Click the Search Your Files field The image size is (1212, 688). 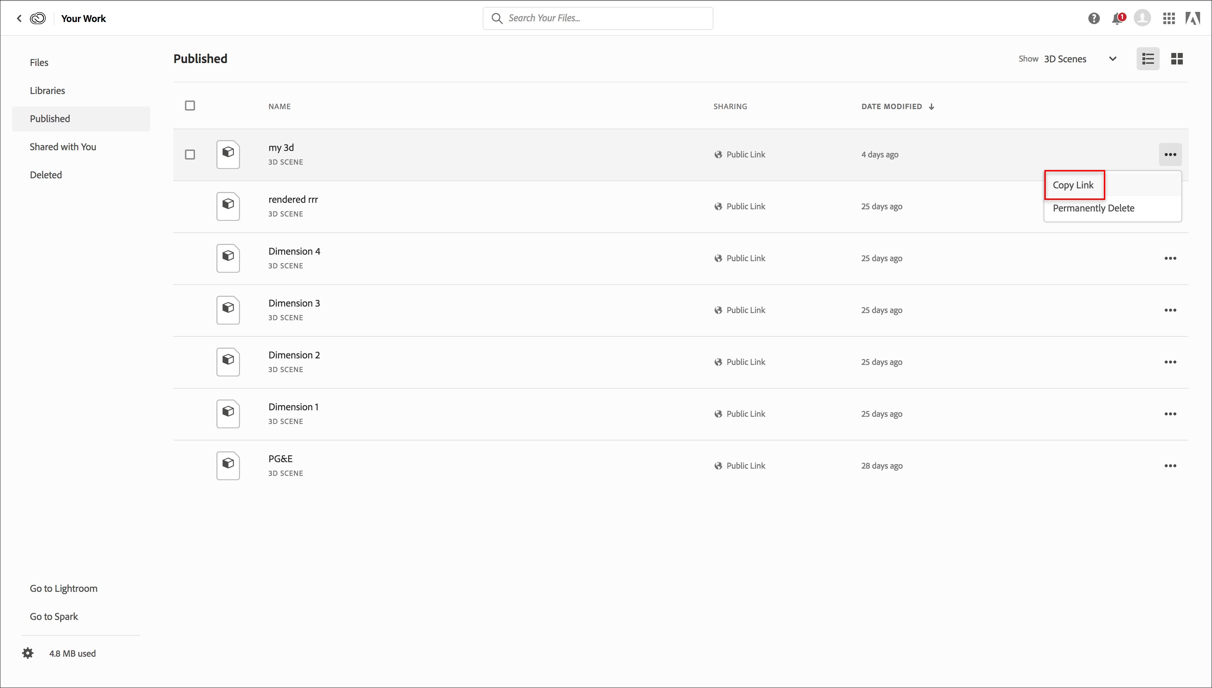click(x=598, y=18)
